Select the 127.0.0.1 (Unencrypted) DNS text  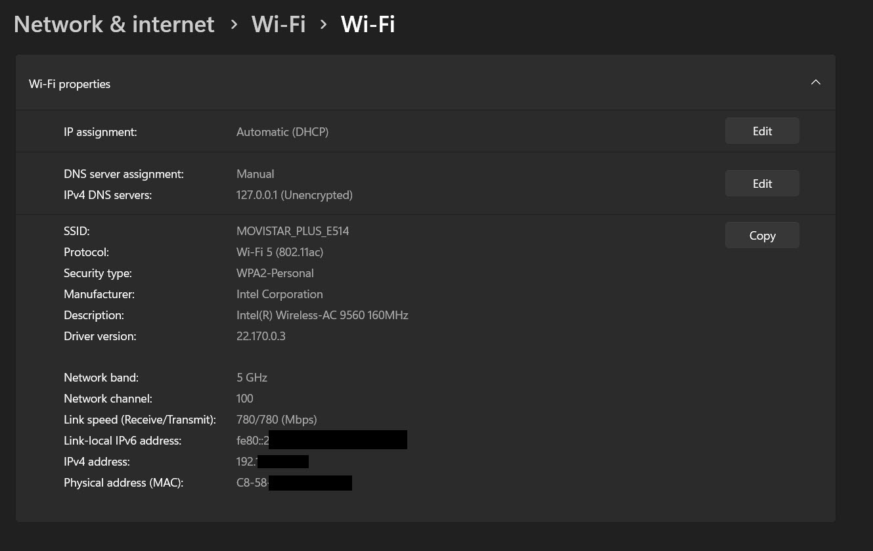(x=294, y=195)
